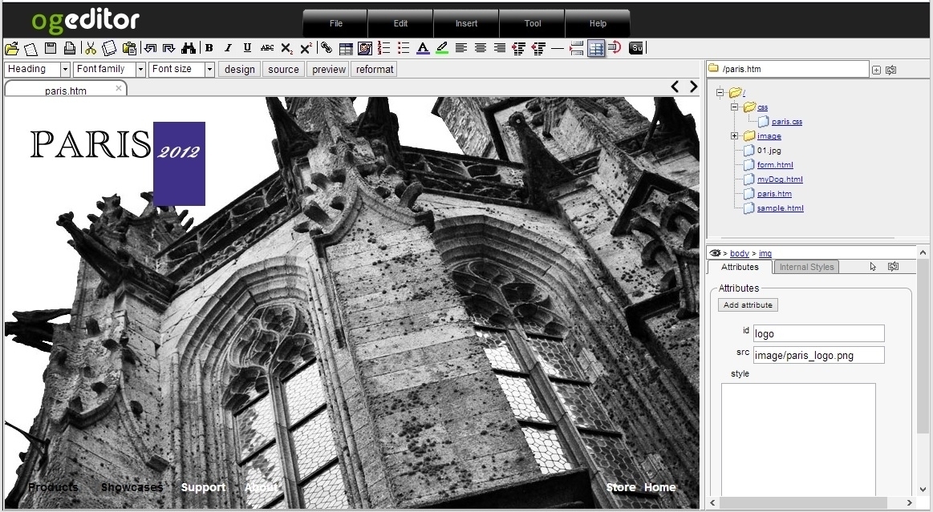Toggle bold formatting
Image resolution: width=933 pixels, height=512 pixels.
(x=209, y=48)
